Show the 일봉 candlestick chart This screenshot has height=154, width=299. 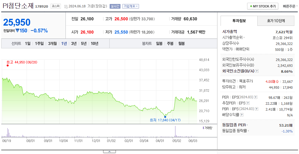click(x=159, y=43)
